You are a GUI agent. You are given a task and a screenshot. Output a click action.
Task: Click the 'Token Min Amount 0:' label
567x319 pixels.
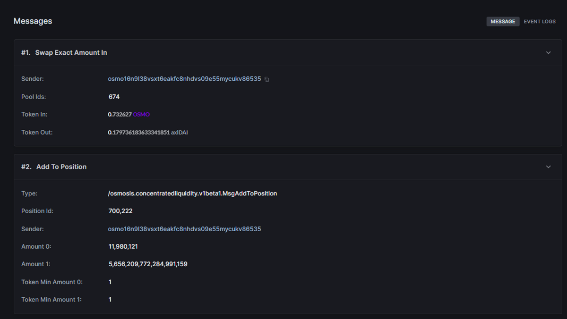(x=52, y=282)
